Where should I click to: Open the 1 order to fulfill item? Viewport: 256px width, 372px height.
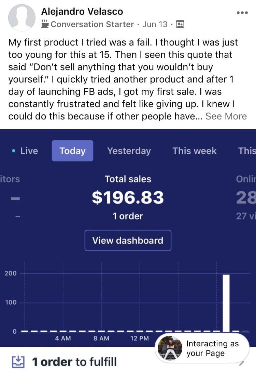coord(74,362)
